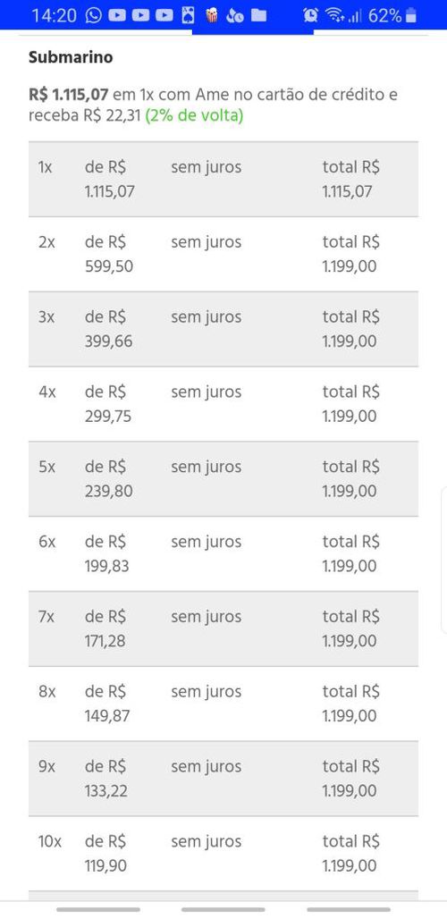The height and width of the screenshot is (919, 447).
Task: Tap the playing card notification icon
Action: click(188, 15)
